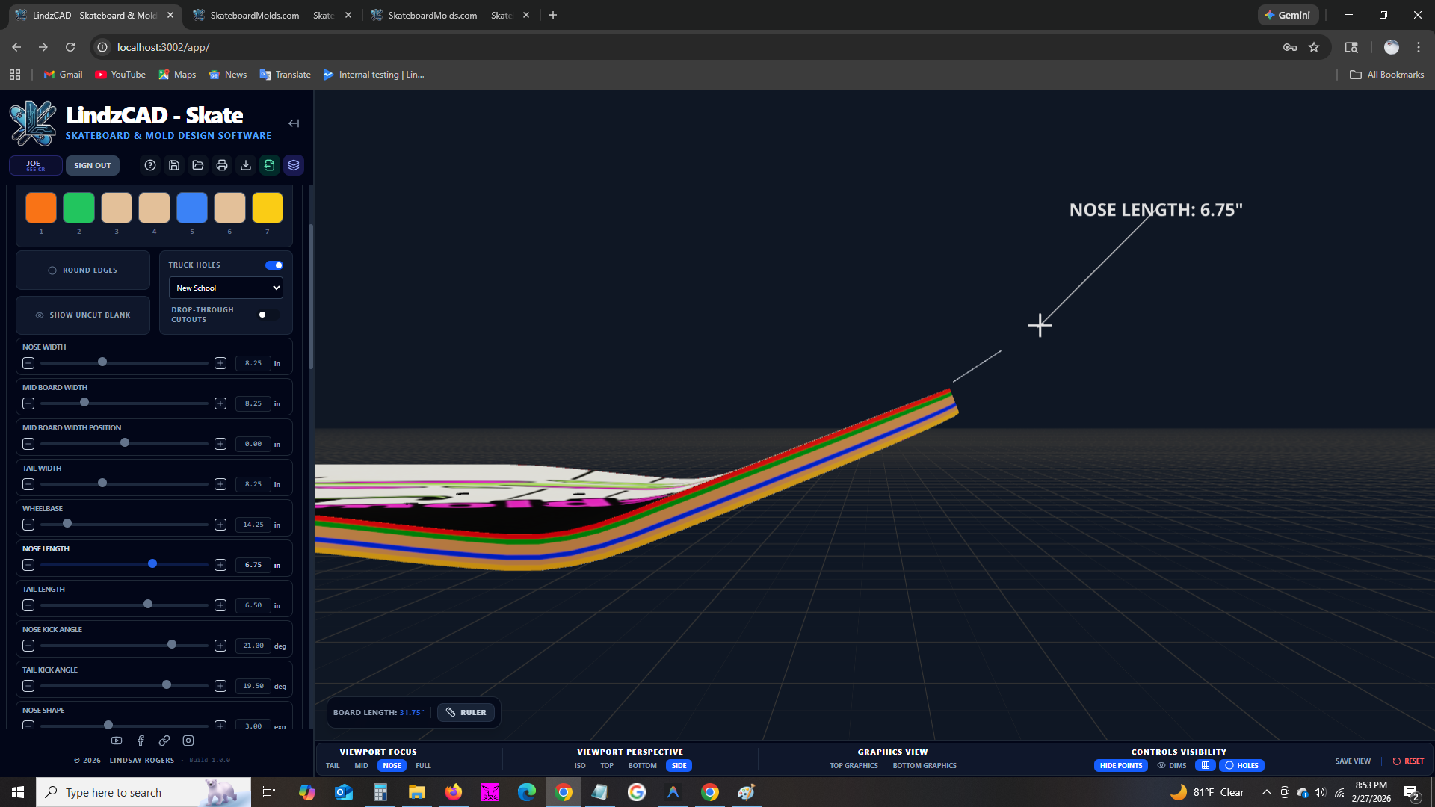Screen dimensions: 1435x807
Task: Open a file using the folder icon
Action: point(198,165)
